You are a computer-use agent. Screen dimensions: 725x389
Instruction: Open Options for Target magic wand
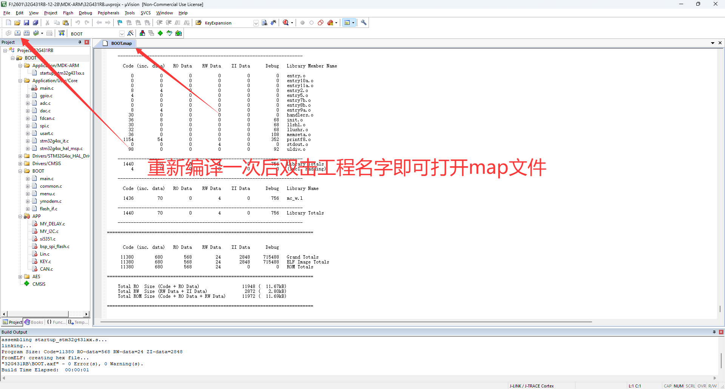131,33
